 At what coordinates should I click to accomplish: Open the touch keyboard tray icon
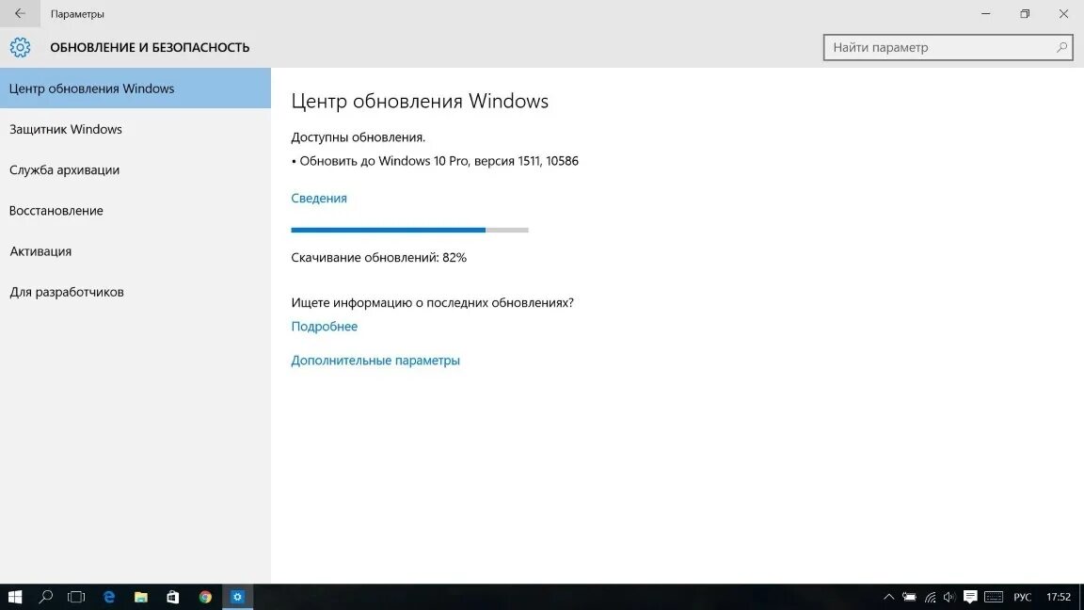(994, 597)
